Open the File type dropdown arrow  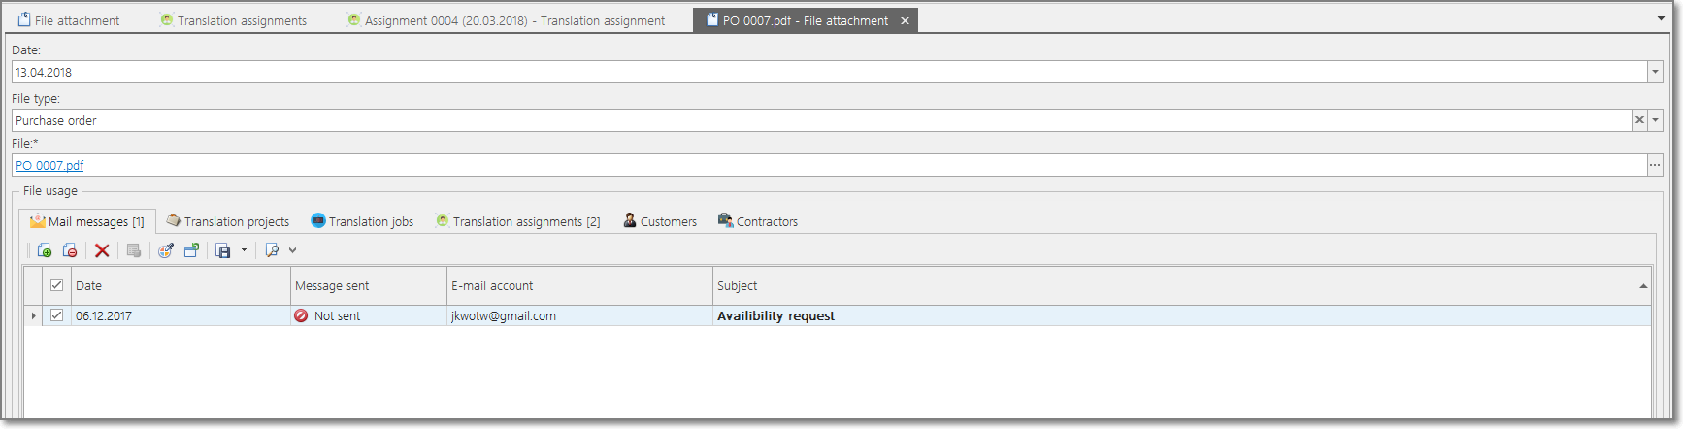[1655, 120]
